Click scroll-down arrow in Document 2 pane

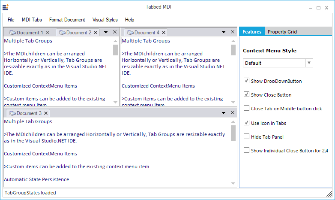pyautogui.click(x=115, y=102)
